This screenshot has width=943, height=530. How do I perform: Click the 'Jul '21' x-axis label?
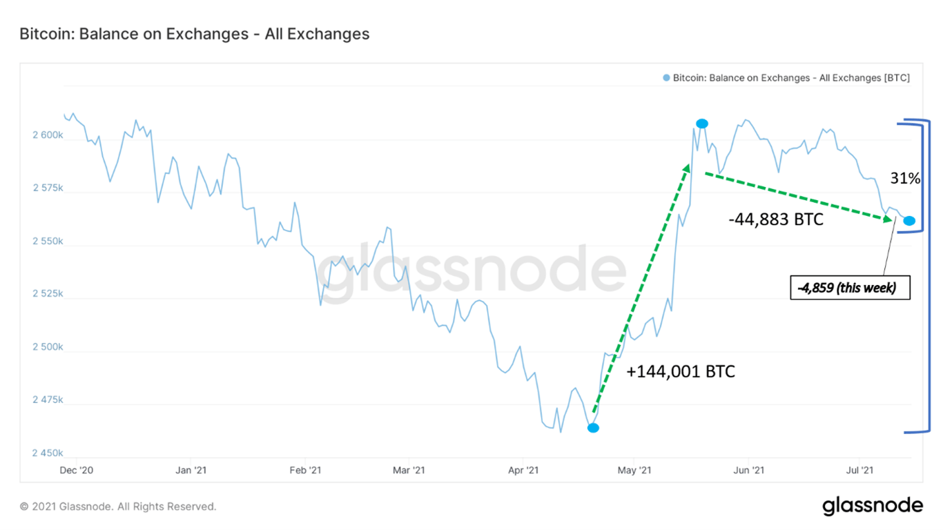point(859,471)
